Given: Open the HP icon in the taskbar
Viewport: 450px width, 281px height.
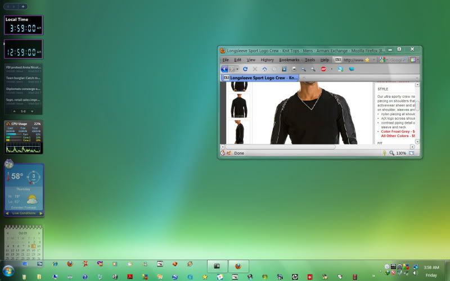Looking at the screenshot, I should click(x=295, y=277).
